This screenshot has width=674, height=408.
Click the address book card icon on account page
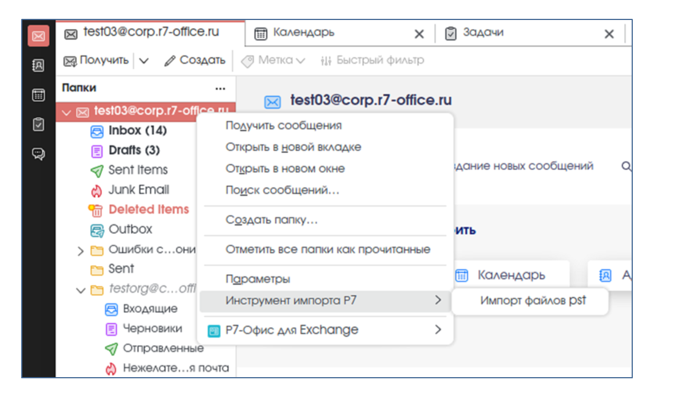605,275
